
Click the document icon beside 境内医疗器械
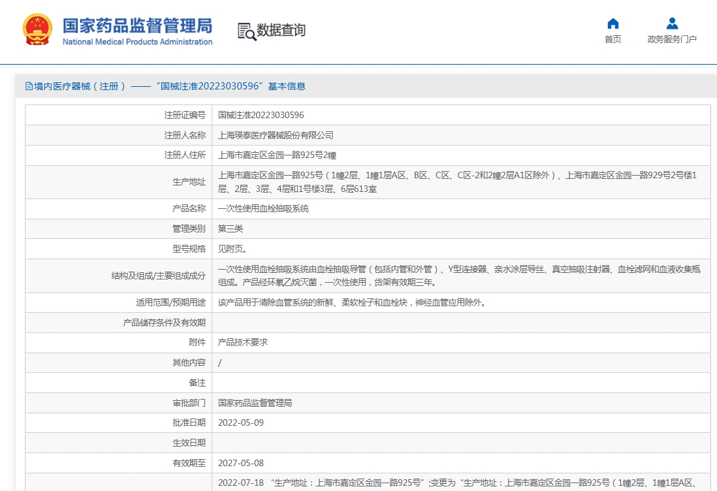point(29,86)
